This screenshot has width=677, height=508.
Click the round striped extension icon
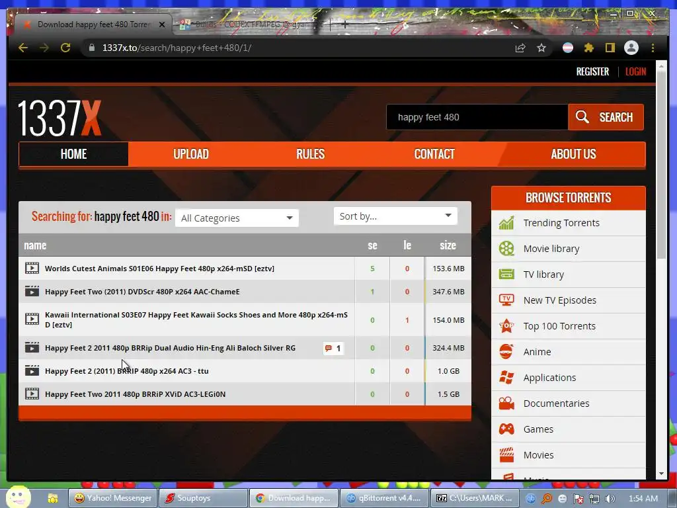tap(568, 48)
